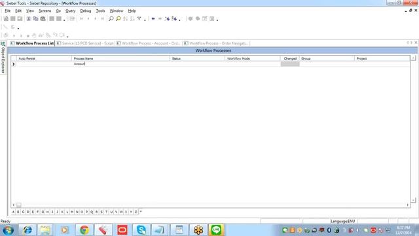Click the Sort Ascending toolbar icon
Image resolution: width=419 pixels, height=236 pixels.
pyautogui.click(x=125, y=19)
